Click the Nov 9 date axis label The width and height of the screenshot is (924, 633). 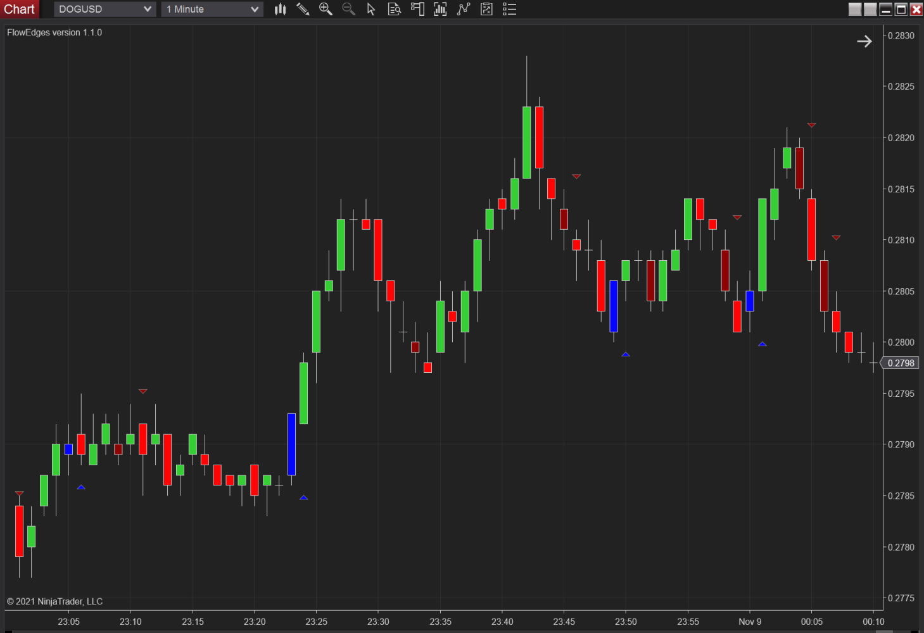point(750,622)
